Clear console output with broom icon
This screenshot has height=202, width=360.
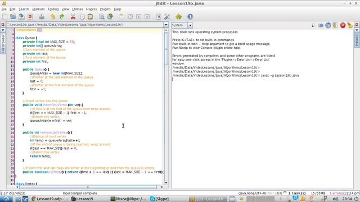350,25
